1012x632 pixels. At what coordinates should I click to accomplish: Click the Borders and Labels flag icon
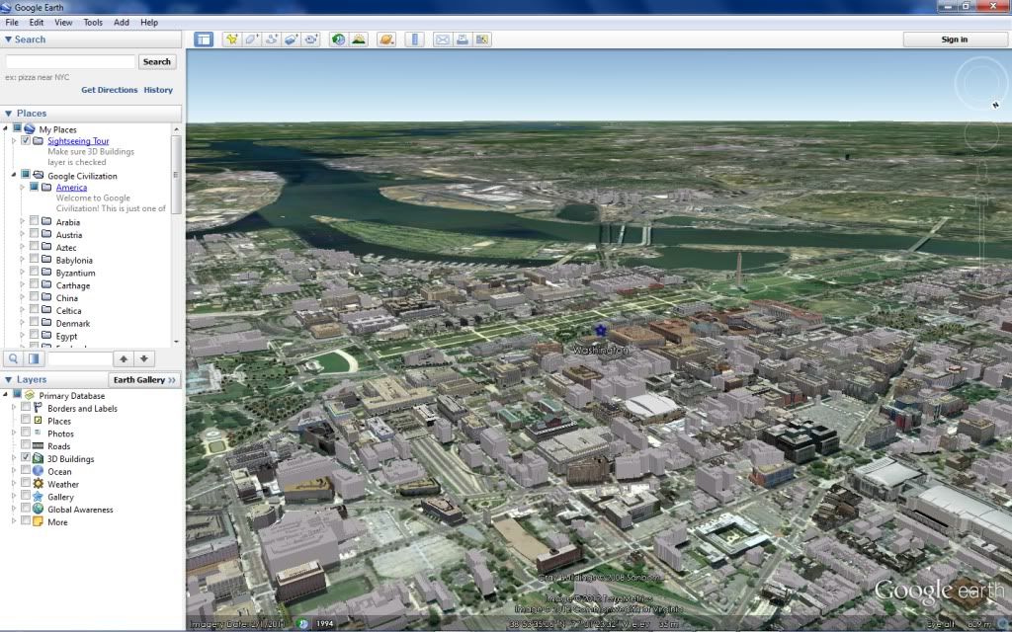[x=39, y=408]
